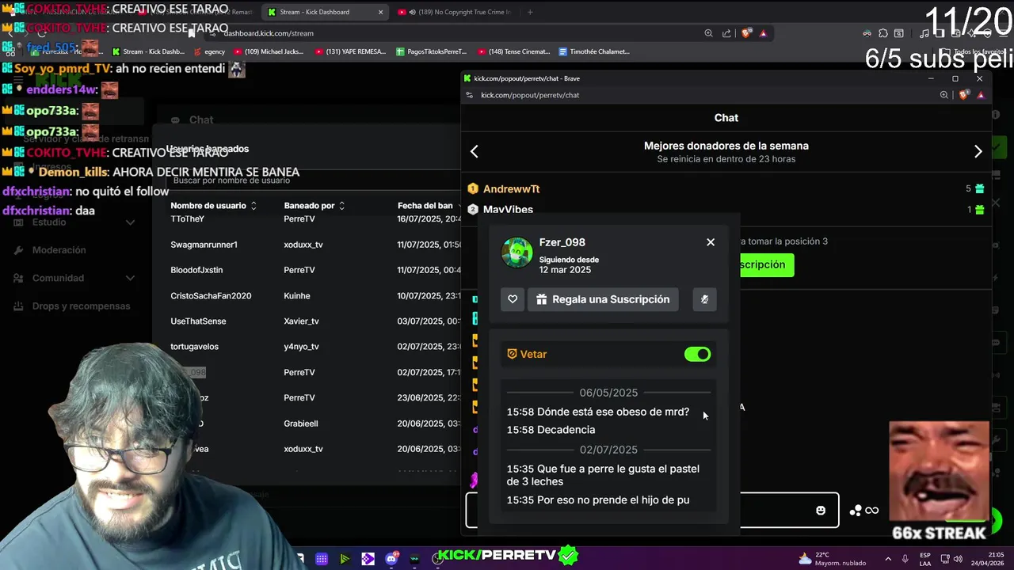Click Fzer_098 profile avatar
The width and height of the screenshot is (1014, 570).
[x=517, y=253]
